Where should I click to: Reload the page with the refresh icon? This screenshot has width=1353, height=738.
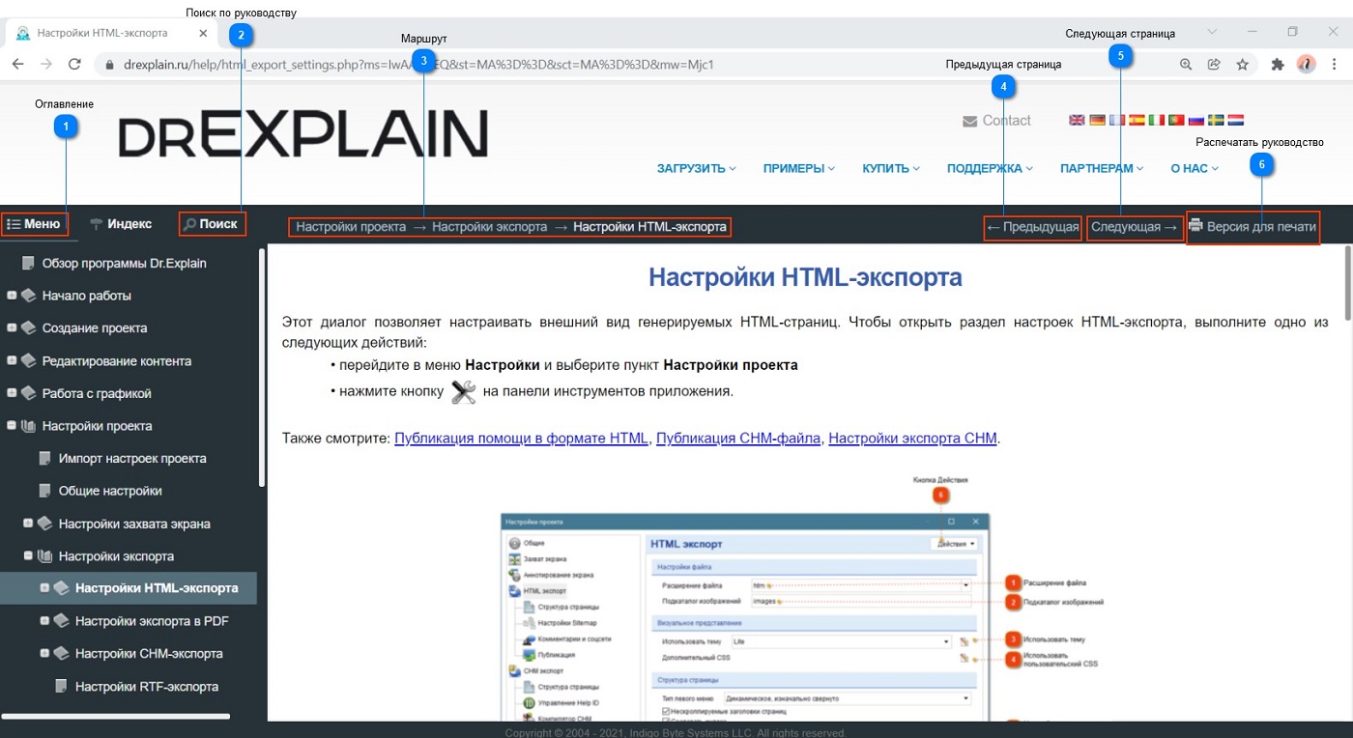(74, 64)
